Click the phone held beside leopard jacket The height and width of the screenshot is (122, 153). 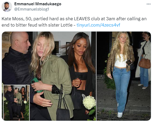click(129, 62)
